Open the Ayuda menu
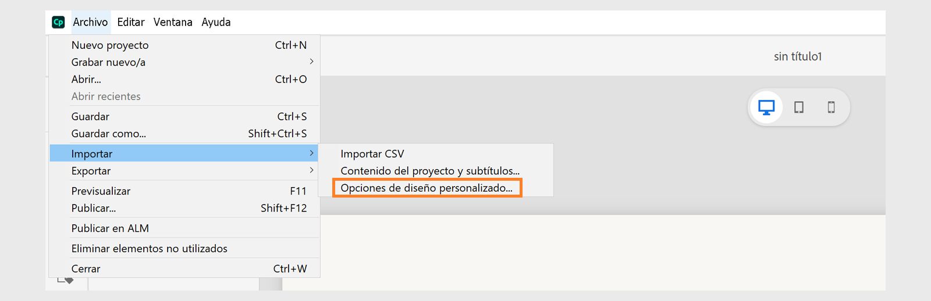This screenshot has width=931, height=301. coord(216,22)
